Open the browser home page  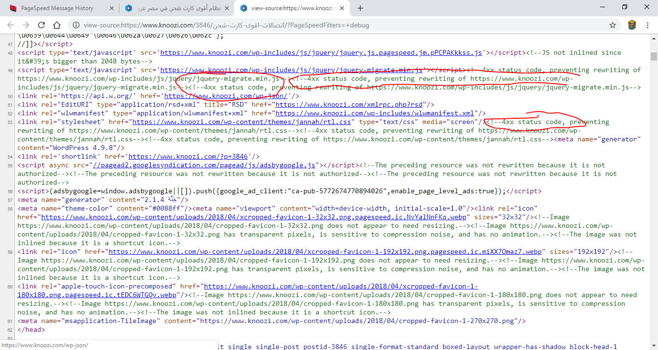pyautogui.click(x=57, y=25)
